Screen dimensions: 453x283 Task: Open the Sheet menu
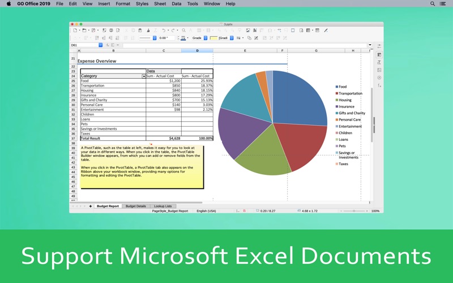(x=160, y=4)
